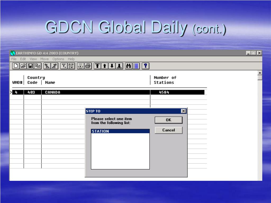This screenshot has width=271, height=203.
Task: Click OK in the Step To dialog
Action: [169, 120]
